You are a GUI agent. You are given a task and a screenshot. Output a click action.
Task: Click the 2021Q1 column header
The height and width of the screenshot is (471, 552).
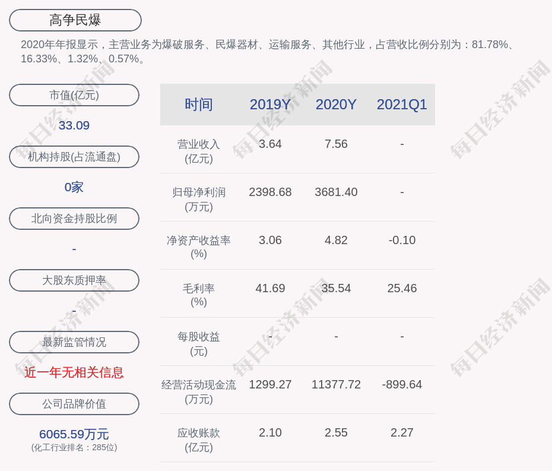(402, 105)
